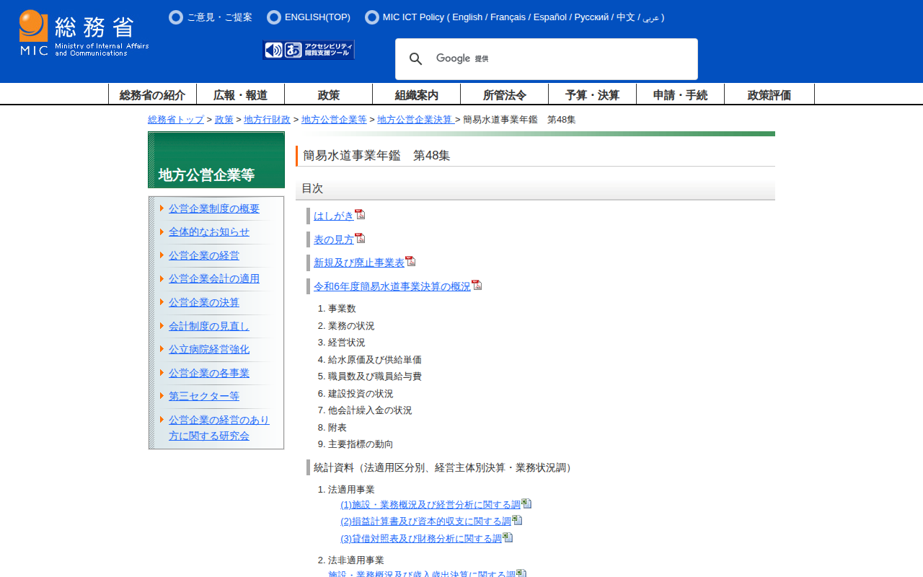Open the 予算・決算 navigation menu
Screen dimensions: 923x577
592,94
